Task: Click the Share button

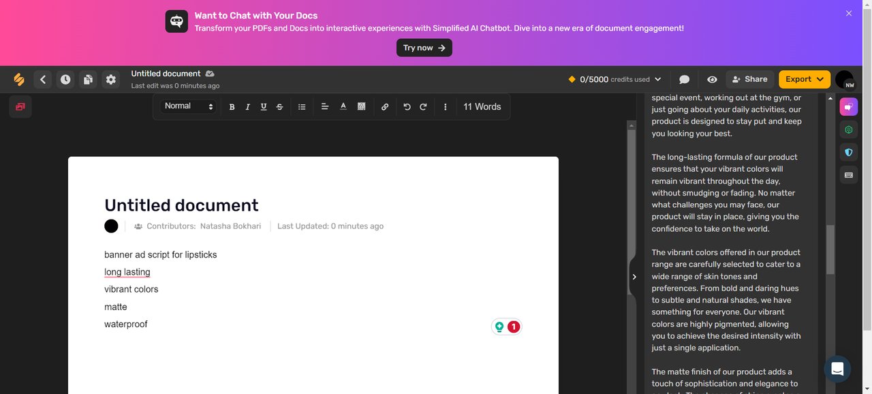Action: [x=749, y=79]
